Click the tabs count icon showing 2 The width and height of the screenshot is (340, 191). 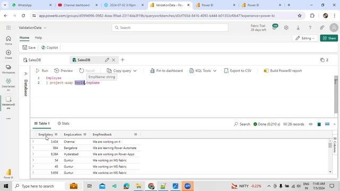click(324, 60)
